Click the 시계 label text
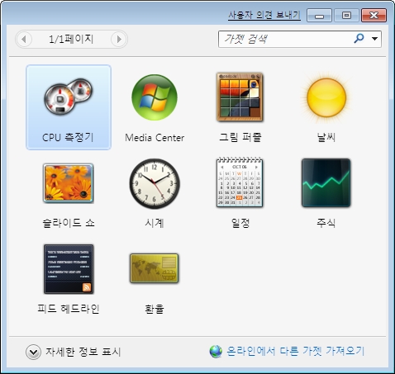Viewport: 395px width, 374px height. point(155,222)
